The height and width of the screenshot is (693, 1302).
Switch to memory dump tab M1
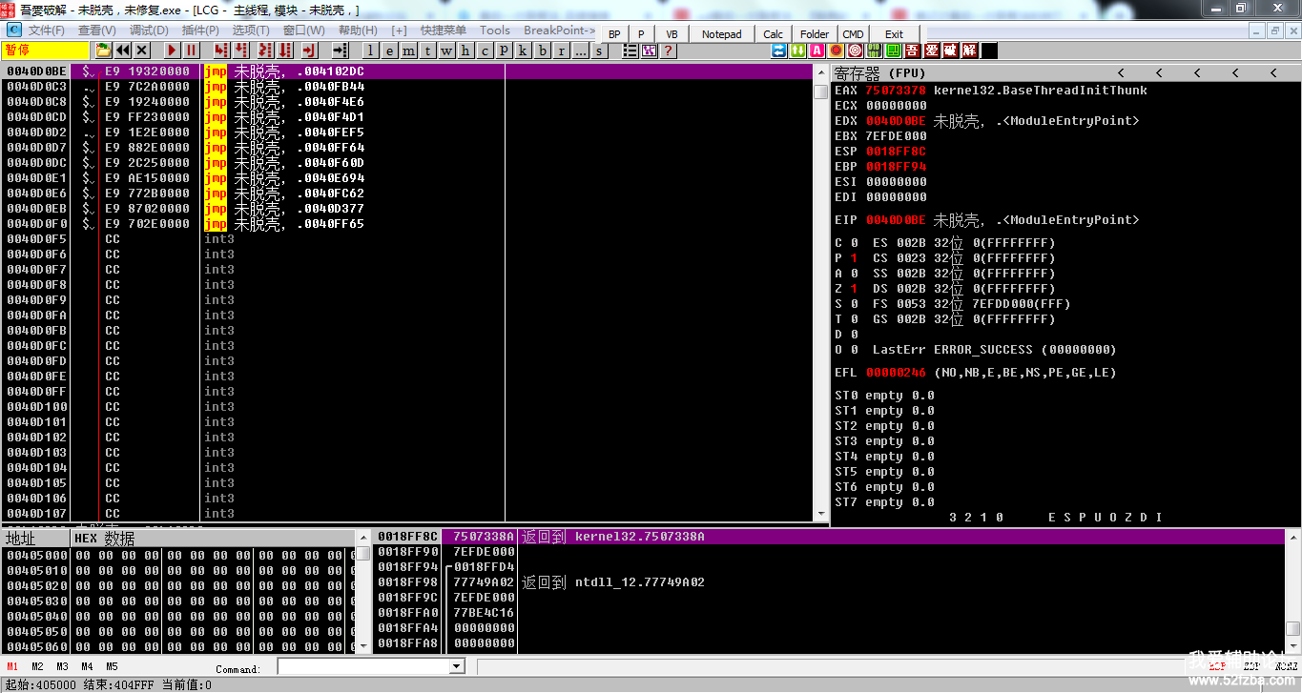(12, 666)
